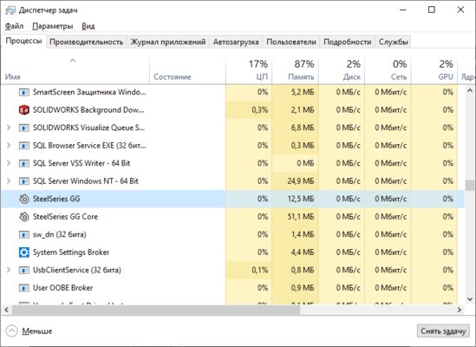Click the Снять задачу button
This screenshot has height=347, width=476.
click(443, 331)
